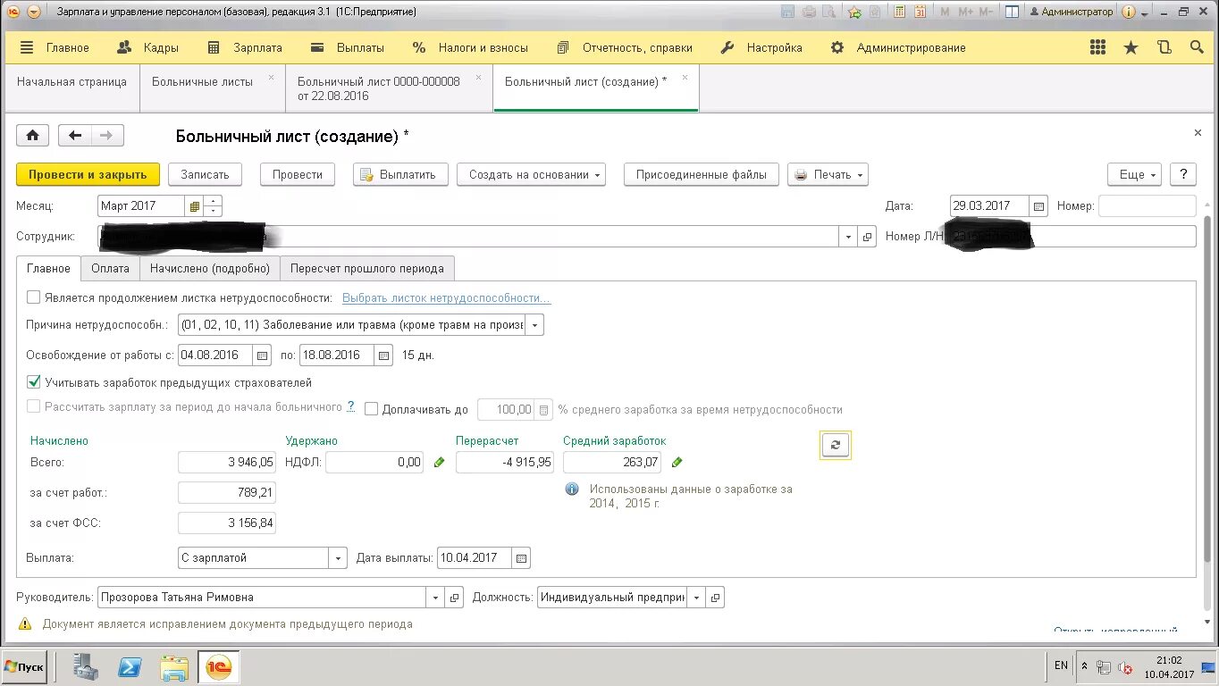Edit НДФЛ with green pencil icon

point(439,463)
